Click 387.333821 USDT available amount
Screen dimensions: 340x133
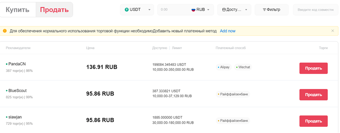[x=166, y=91]
